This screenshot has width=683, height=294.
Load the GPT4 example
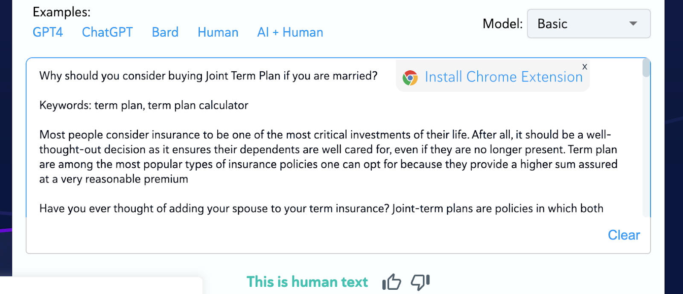[x=48, y=32]
